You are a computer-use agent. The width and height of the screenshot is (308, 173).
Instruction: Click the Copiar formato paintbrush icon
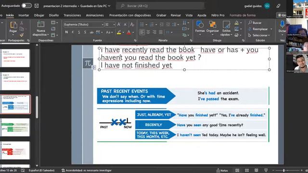click(x=22, y=35)
